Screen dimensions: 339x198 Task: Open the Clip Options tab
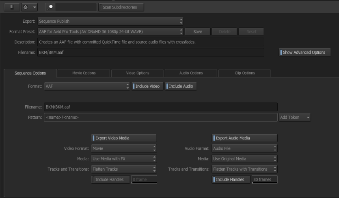(244, 73)
